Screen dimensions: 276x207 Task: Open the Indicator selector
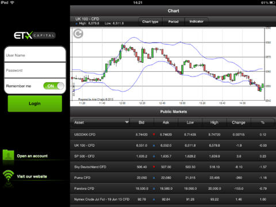click(197, 22)
